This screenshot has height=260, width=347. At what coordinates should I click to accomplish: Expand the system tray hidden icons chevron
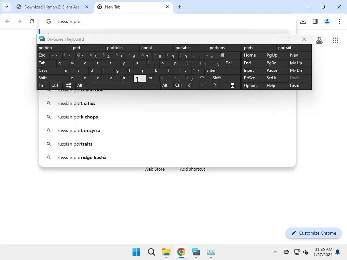point(275,252)
